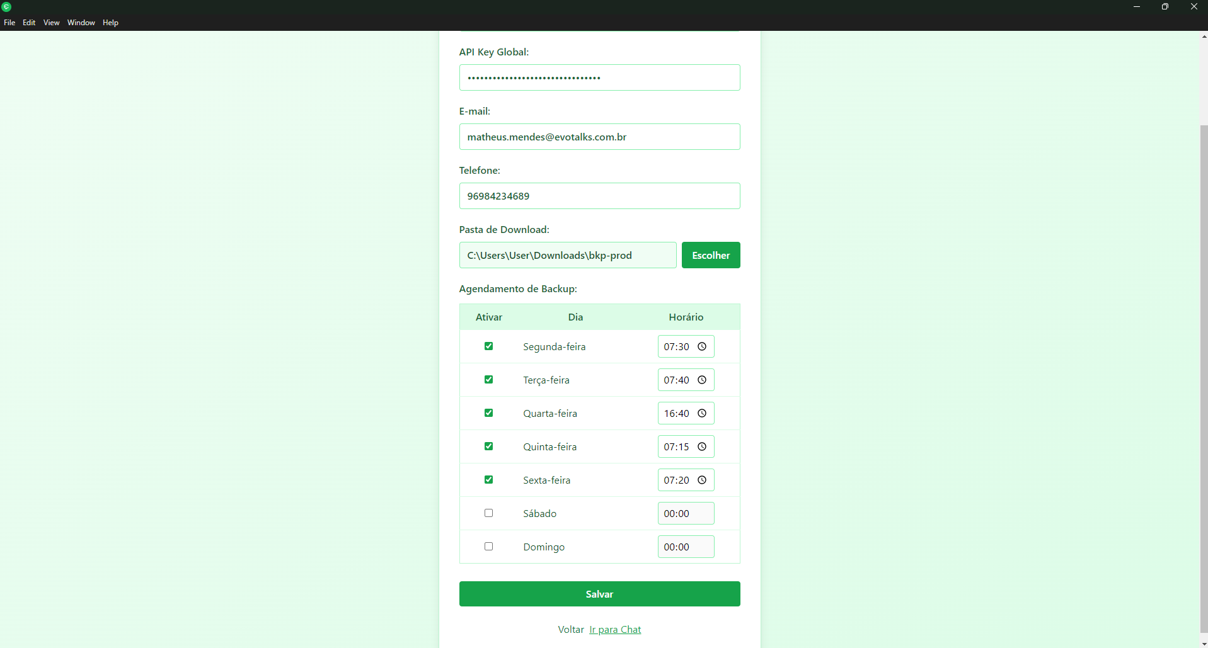
Task: Click the green app logo icon
Action: (x=7, y=7)
